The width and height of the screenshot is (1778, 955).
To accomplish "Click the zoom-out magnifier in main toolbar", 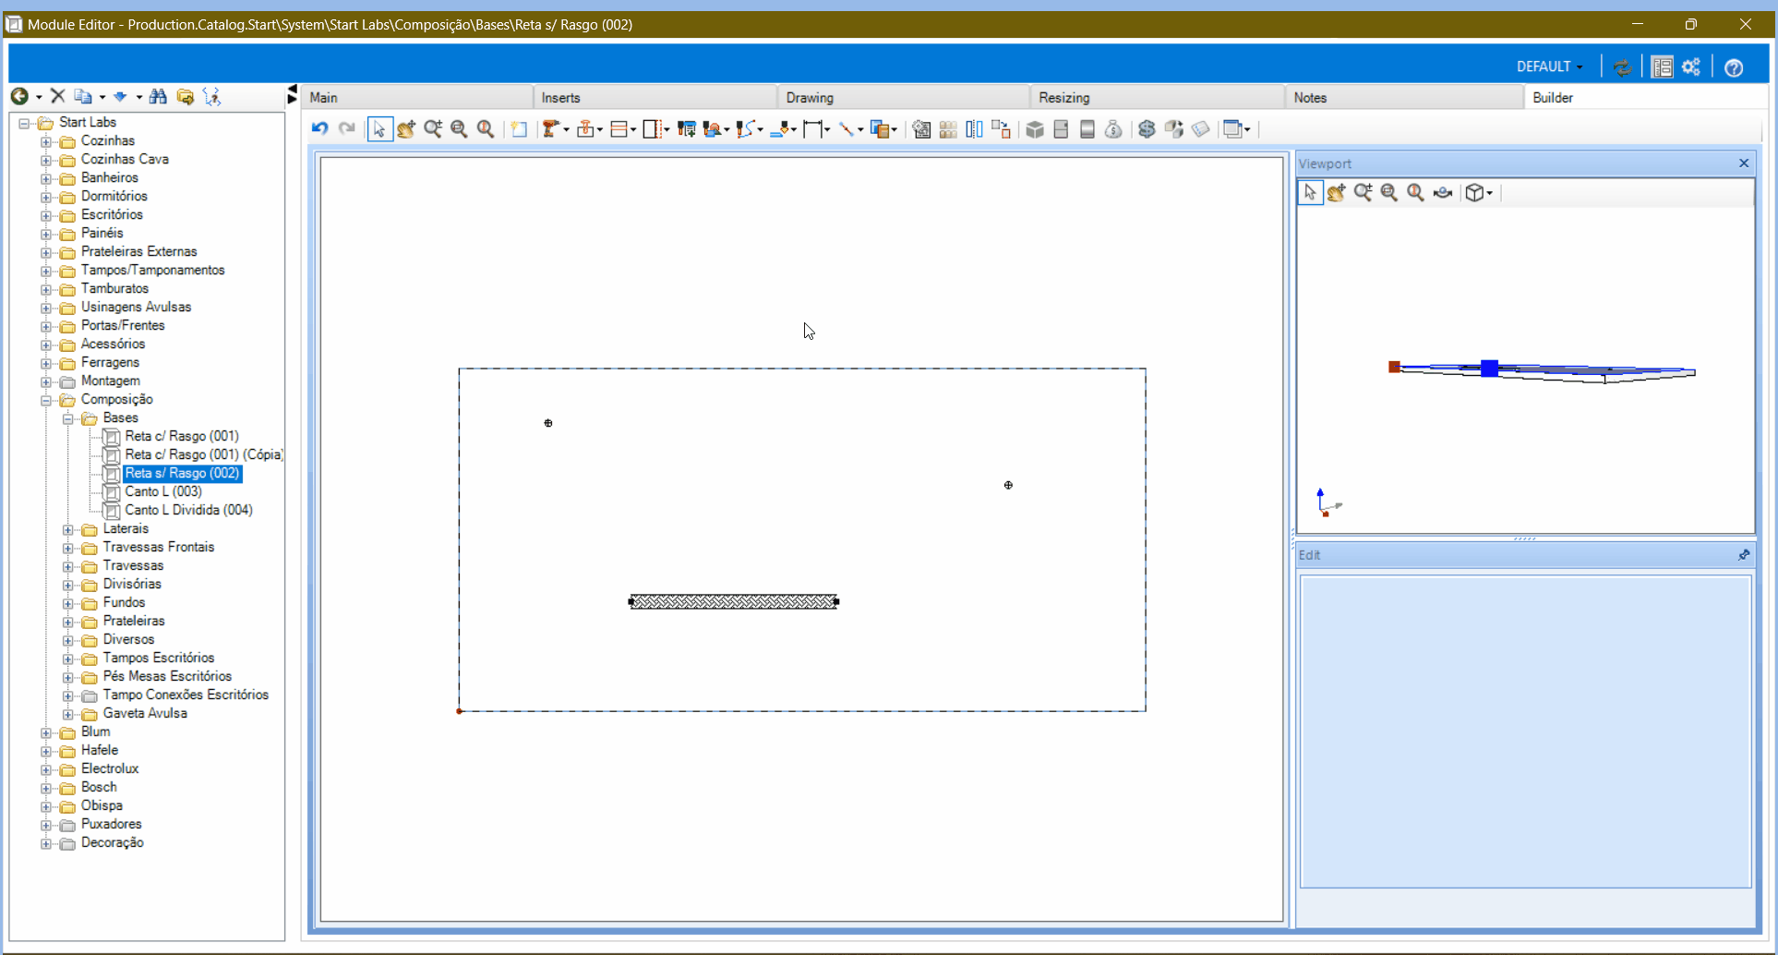I will (x=459, y=129).
